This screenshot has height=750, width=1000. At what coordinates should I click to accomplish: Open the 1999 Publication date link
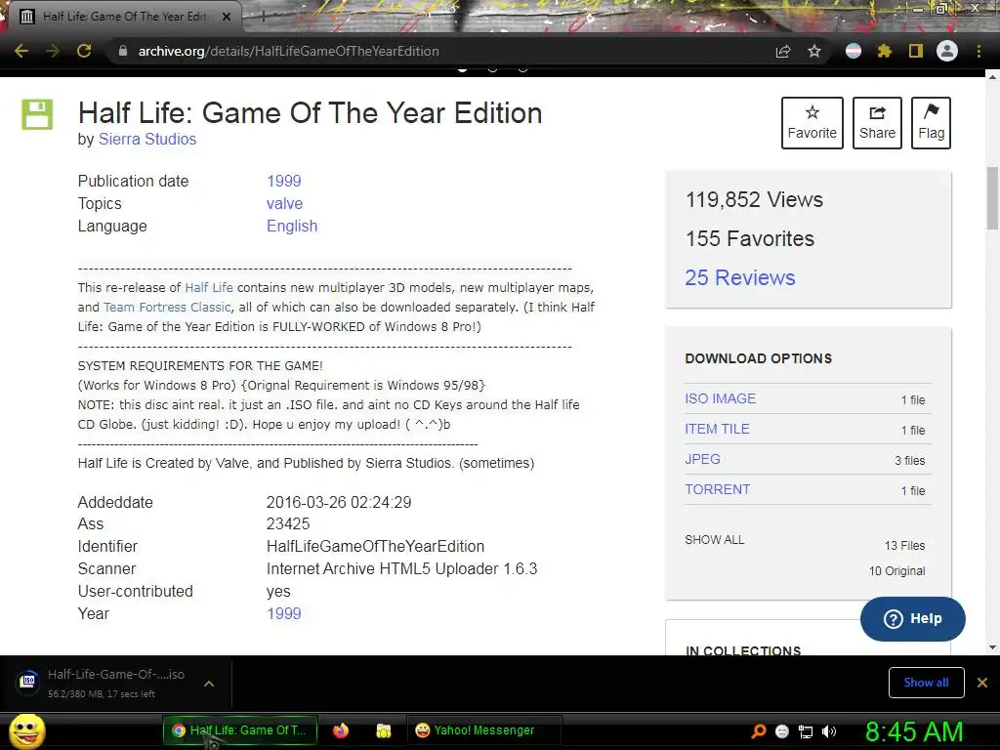[284, 181]
